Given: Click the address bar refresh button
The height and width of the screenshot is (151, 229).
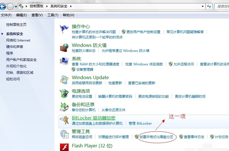Looking at the screenshot, I should (209, 6).
